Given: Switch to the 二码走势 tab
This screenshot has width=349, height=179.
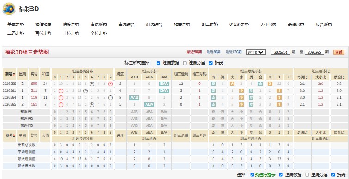Looking at the screenshot, I should click(x=15, y=33).
